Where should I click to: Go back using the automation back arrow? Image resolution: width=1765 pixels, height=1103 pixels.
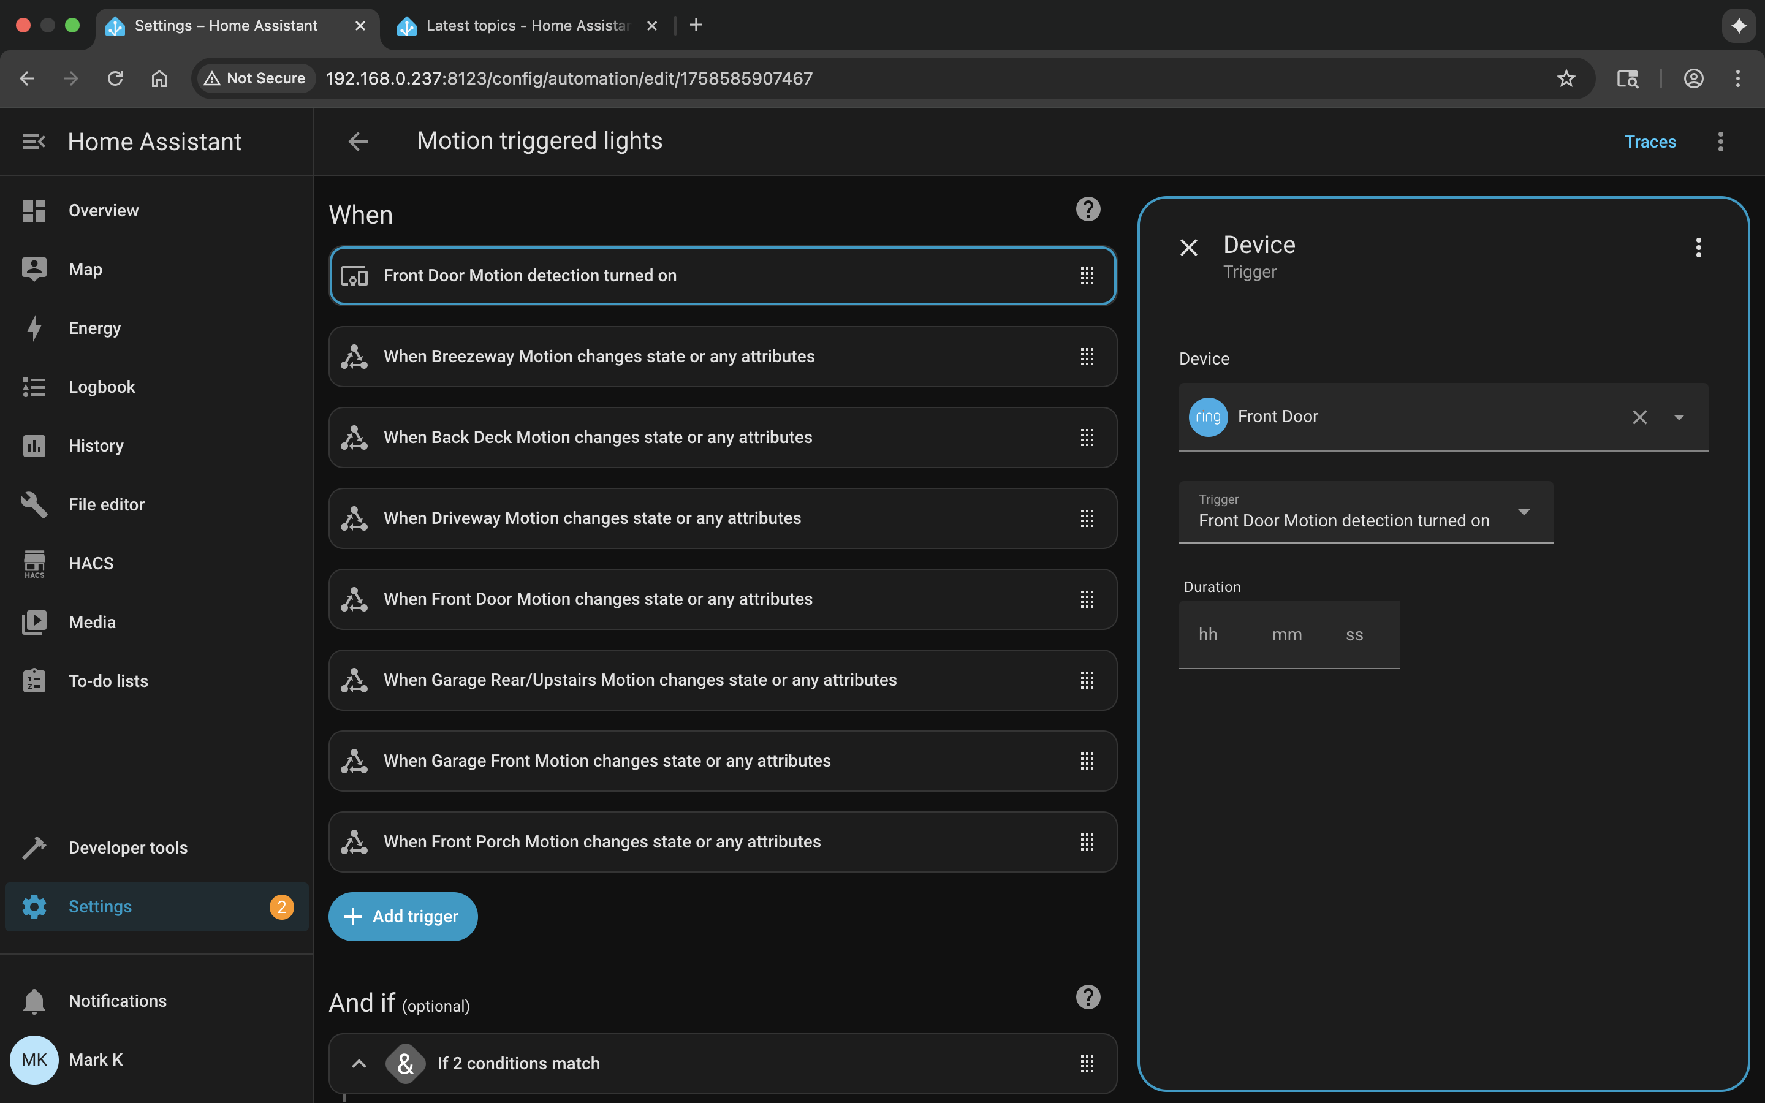click(358, 142)
